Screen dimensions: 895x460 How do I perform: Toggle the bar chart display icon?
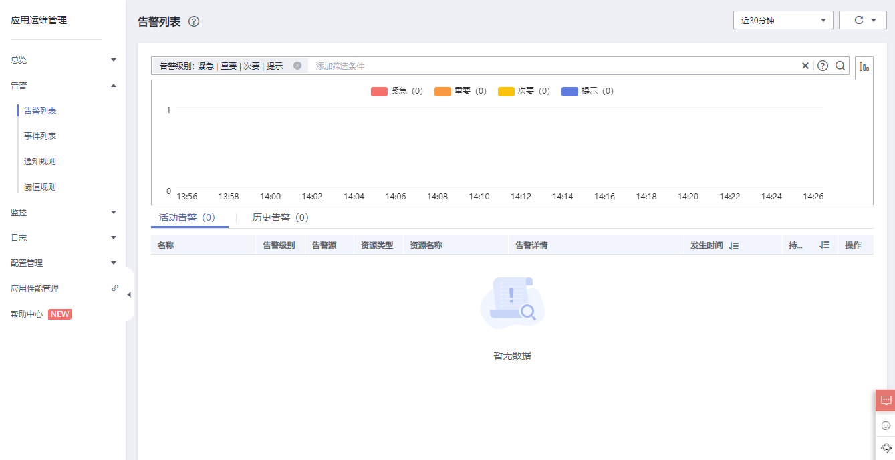pos(864,66)
